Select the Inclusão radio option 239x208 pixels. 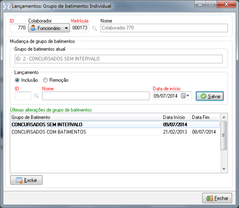point(17,80)
